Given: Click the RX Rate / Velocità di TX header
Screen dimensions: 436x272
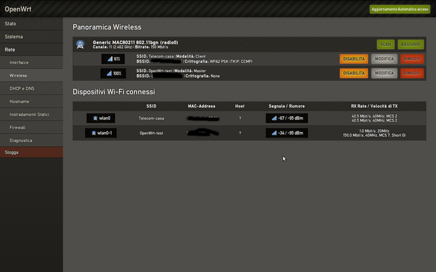Looking at the screenshot, I should pyautogui.click(x=374, y=106).
